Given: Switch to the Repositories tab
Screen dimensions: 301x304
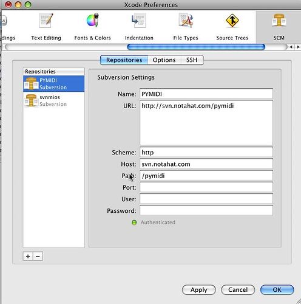Looking at the screenshot, I should [124, 60].
